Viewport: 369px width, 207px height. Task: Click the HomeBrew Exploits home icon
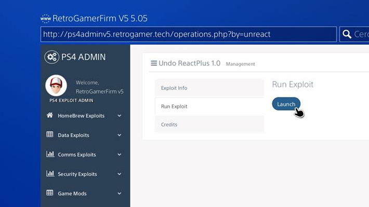point(50,115)
